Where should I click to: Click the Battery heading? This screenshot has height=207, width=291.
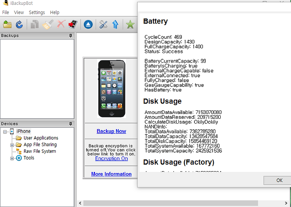point(156,21)
